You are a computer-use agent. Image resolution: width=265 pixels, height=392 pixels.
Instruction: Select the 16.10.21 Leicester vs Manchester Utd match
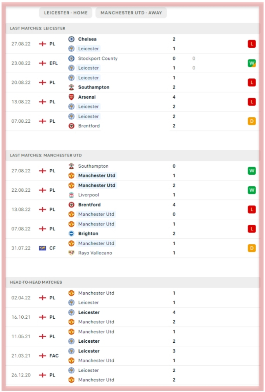133,317
